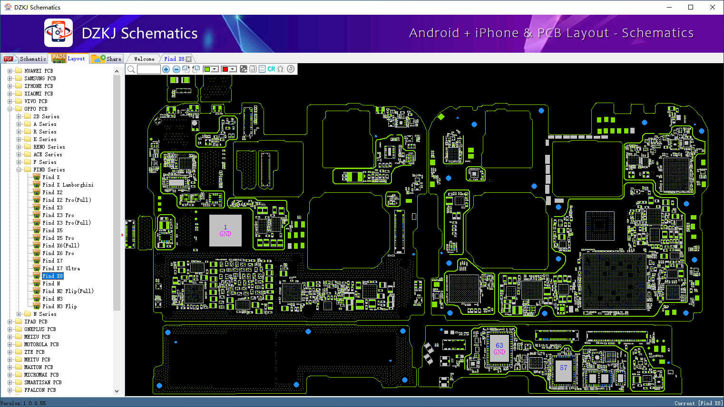Open the green color dropdown arrow
Image resolution: width=724 pixels, height=407 pixels.
(215, 69)
